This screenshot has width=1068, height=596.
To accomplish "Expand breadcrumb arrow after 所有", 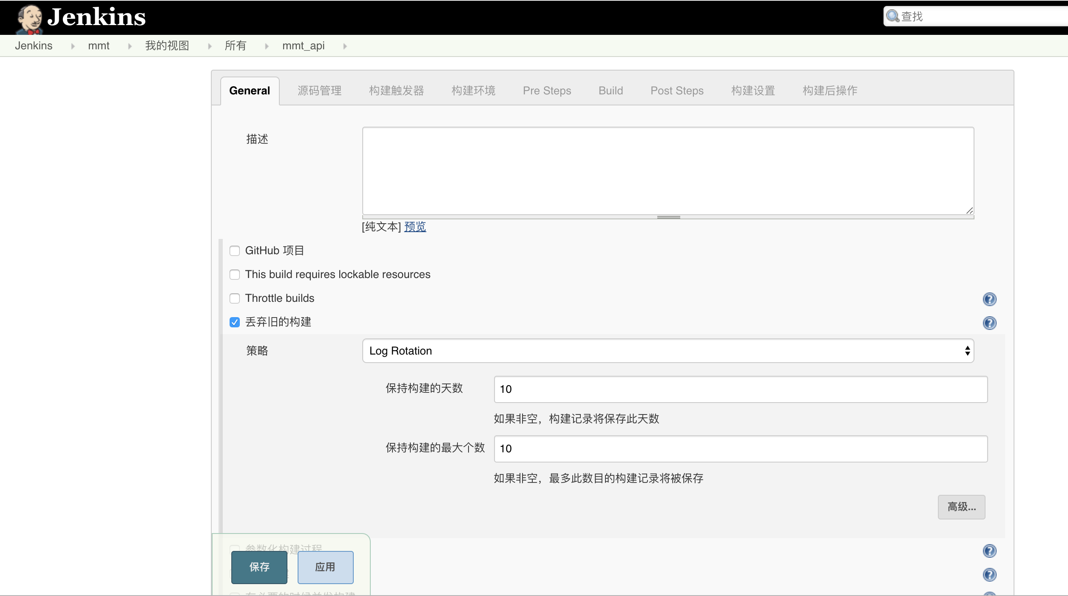I will coord(267,46).
